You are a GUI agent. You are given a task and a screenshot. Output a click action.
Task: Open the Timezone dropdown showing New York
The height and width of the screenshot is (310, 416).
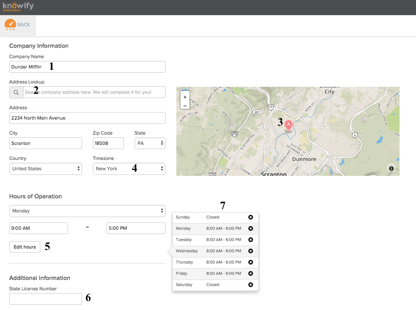pyautogui.click(x=129, y=169)
